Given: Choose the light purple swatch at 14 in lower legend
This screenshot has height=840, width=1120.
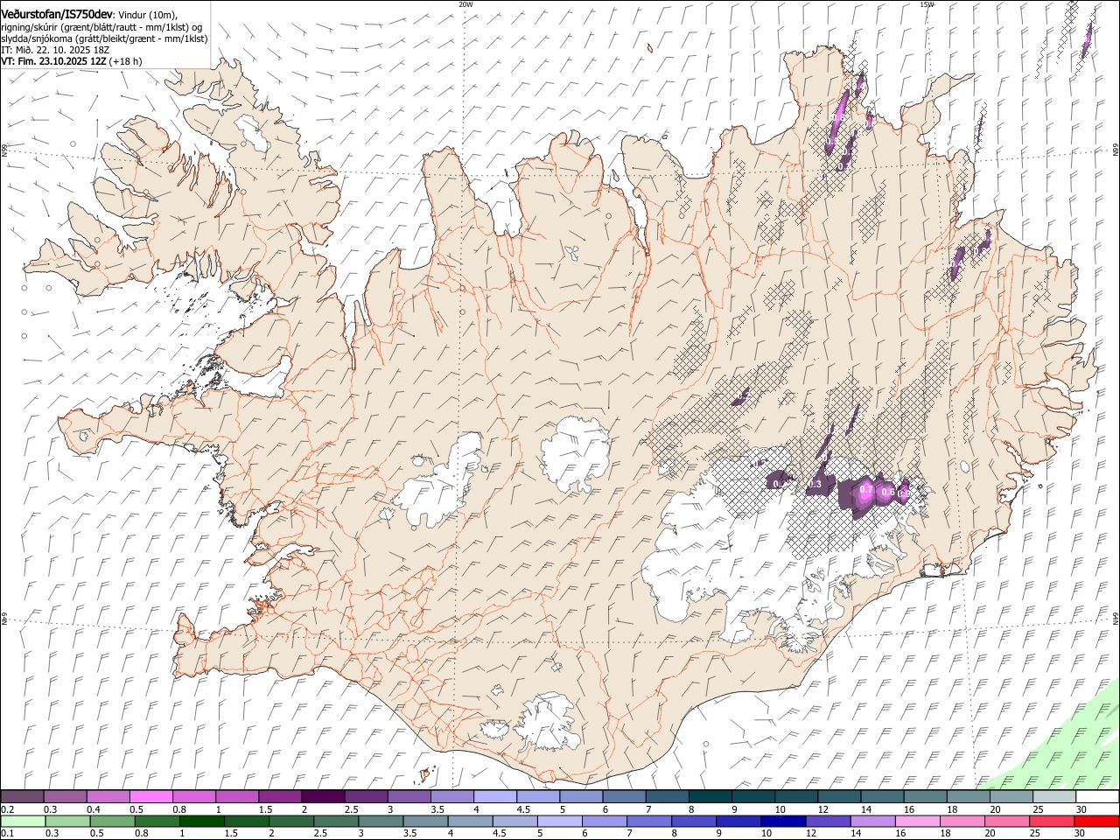Looking at the screenshot, I should point(872,822).
